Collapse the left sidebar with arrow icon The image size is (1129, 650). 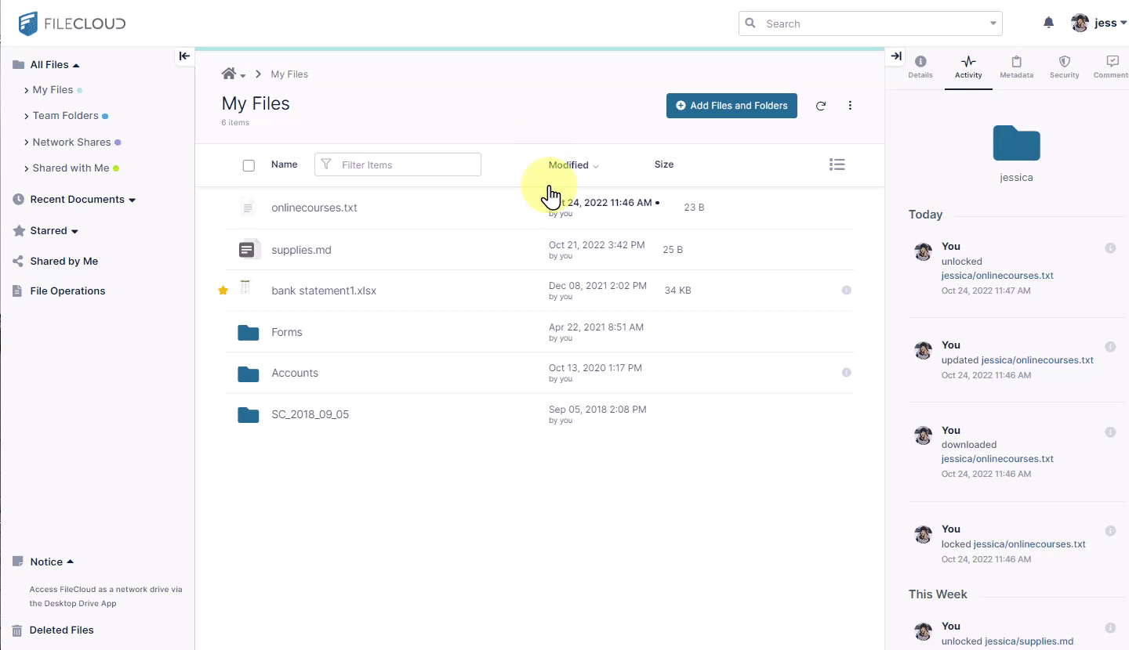tap(184, 56)
